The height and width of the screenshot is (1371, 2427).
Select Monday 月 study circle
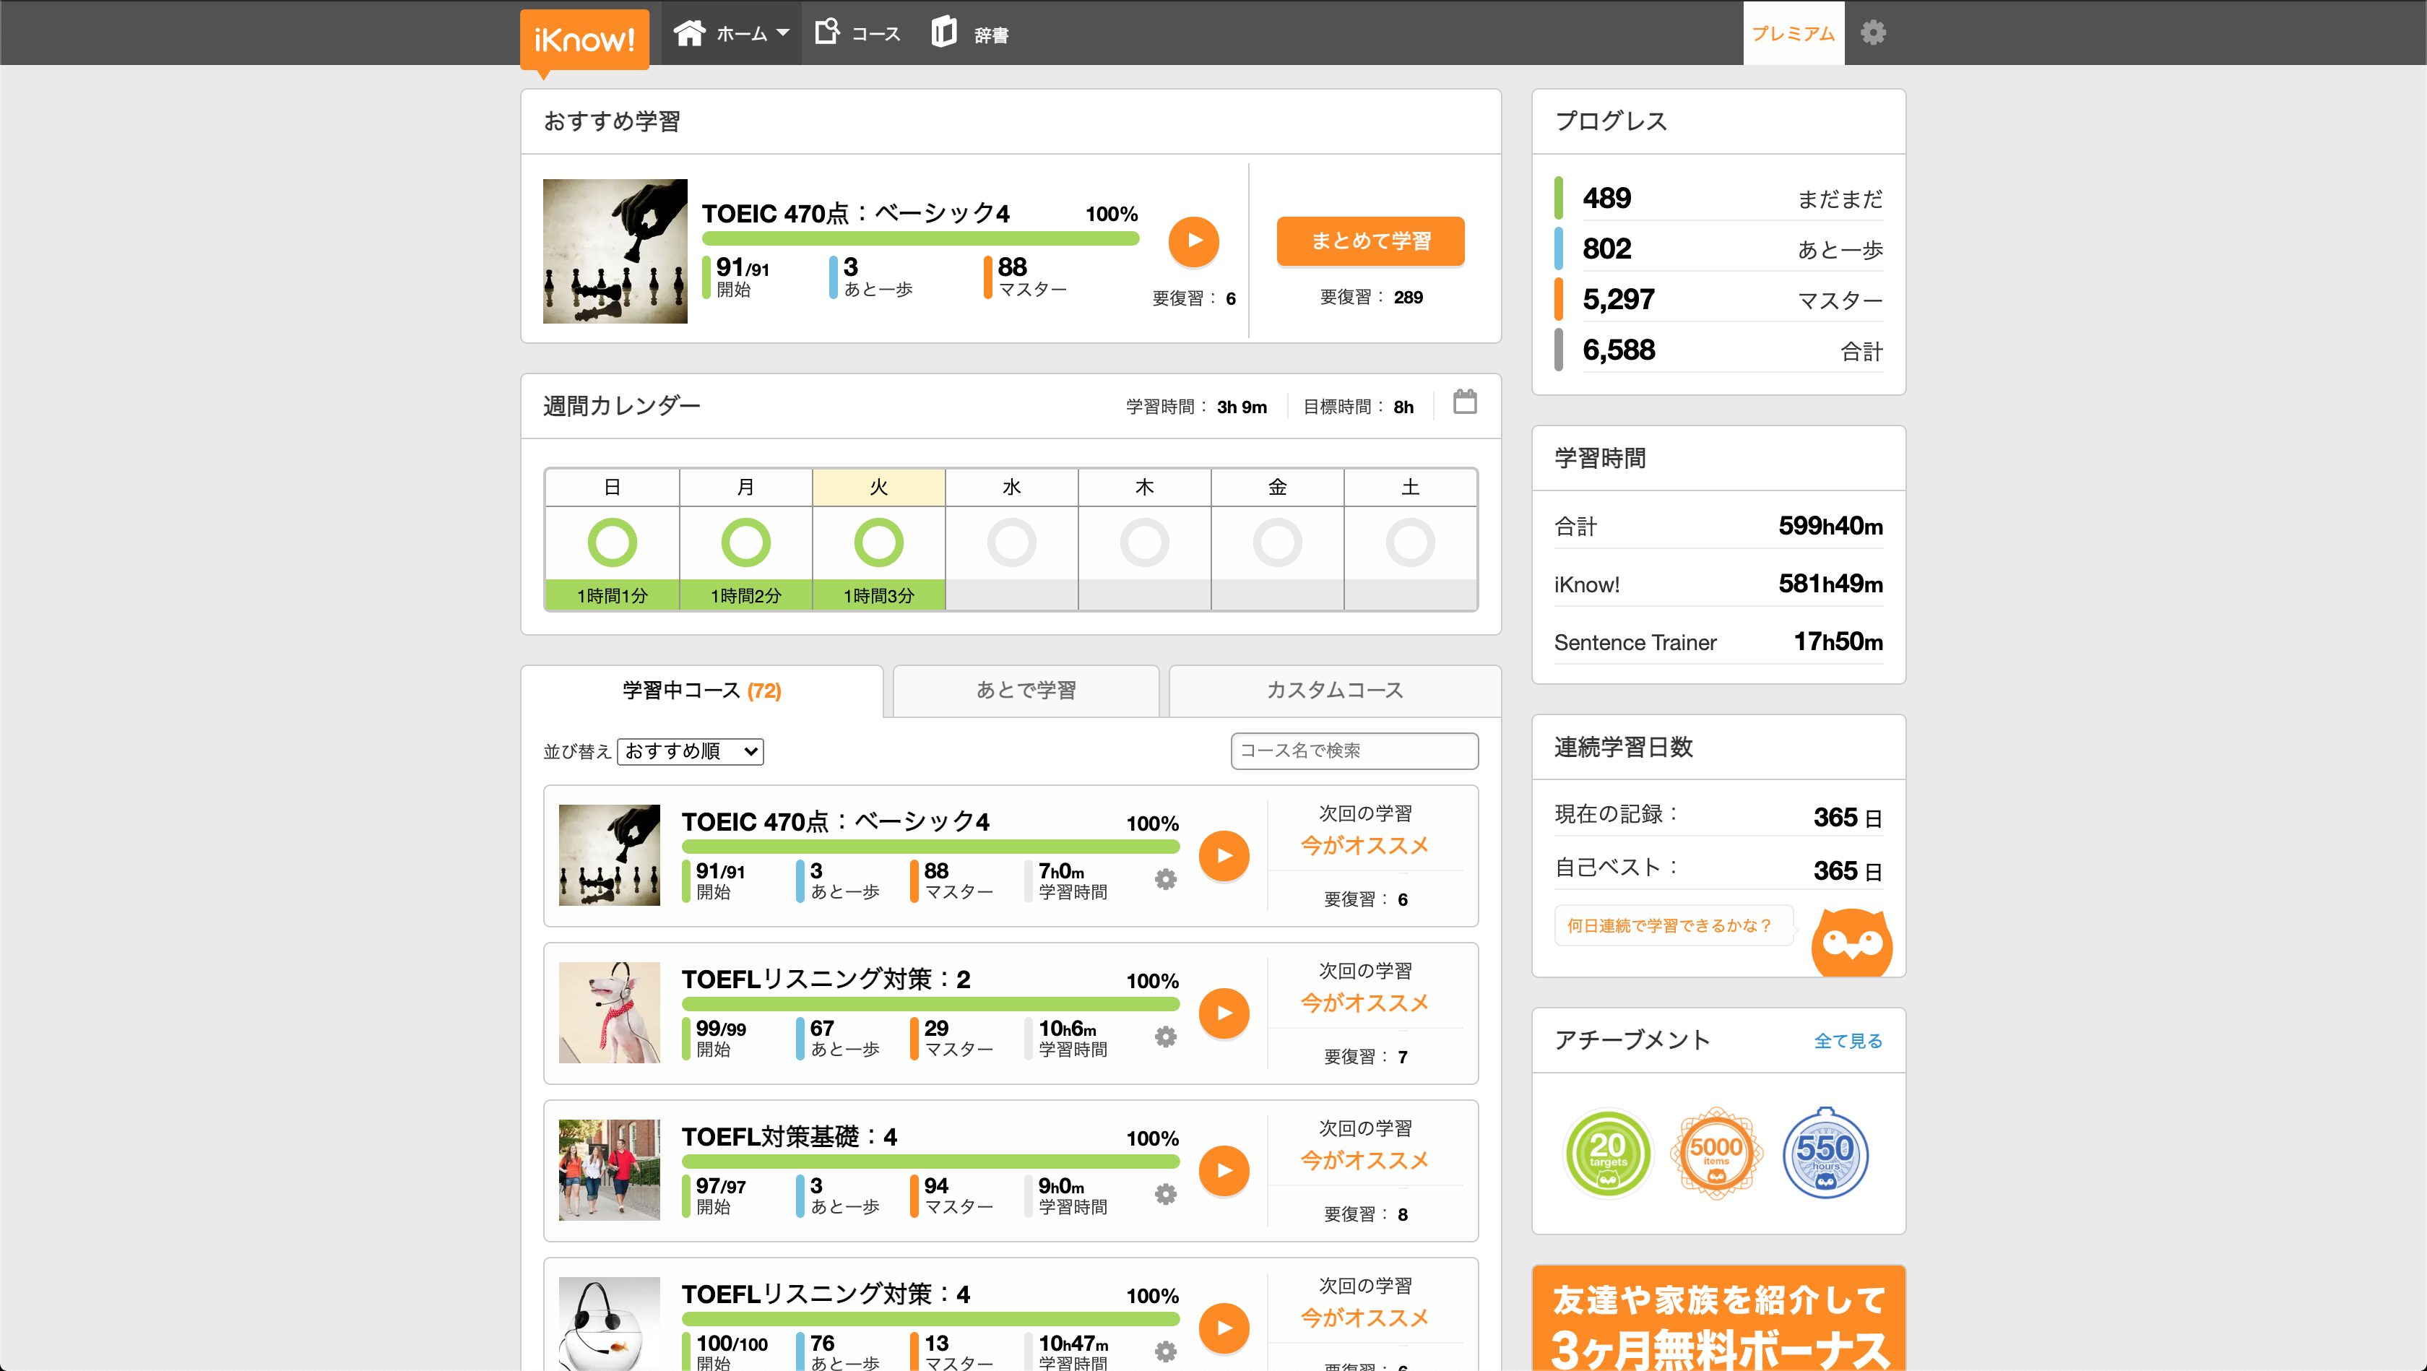(x=745, y=542)
